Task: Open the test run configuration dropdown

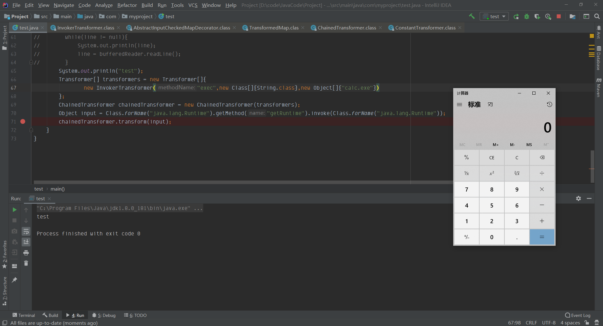Action: click(494, 17)
